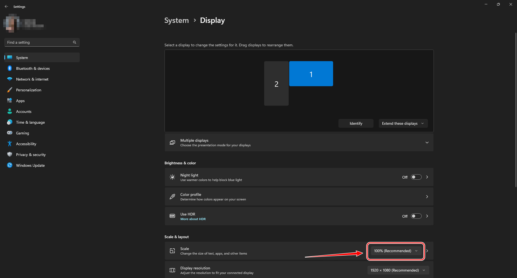517x278 pixels.
Task: Click the back arrow icon in Settings
Action: tap(6, 6)
